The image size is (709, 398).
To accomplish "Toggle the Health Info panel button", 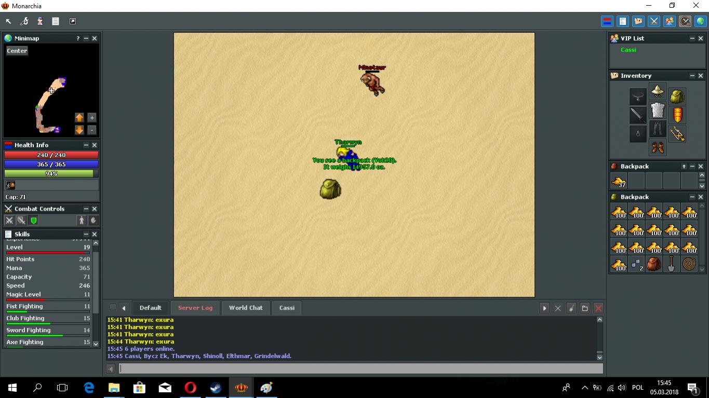I will (x=607, y=21).
